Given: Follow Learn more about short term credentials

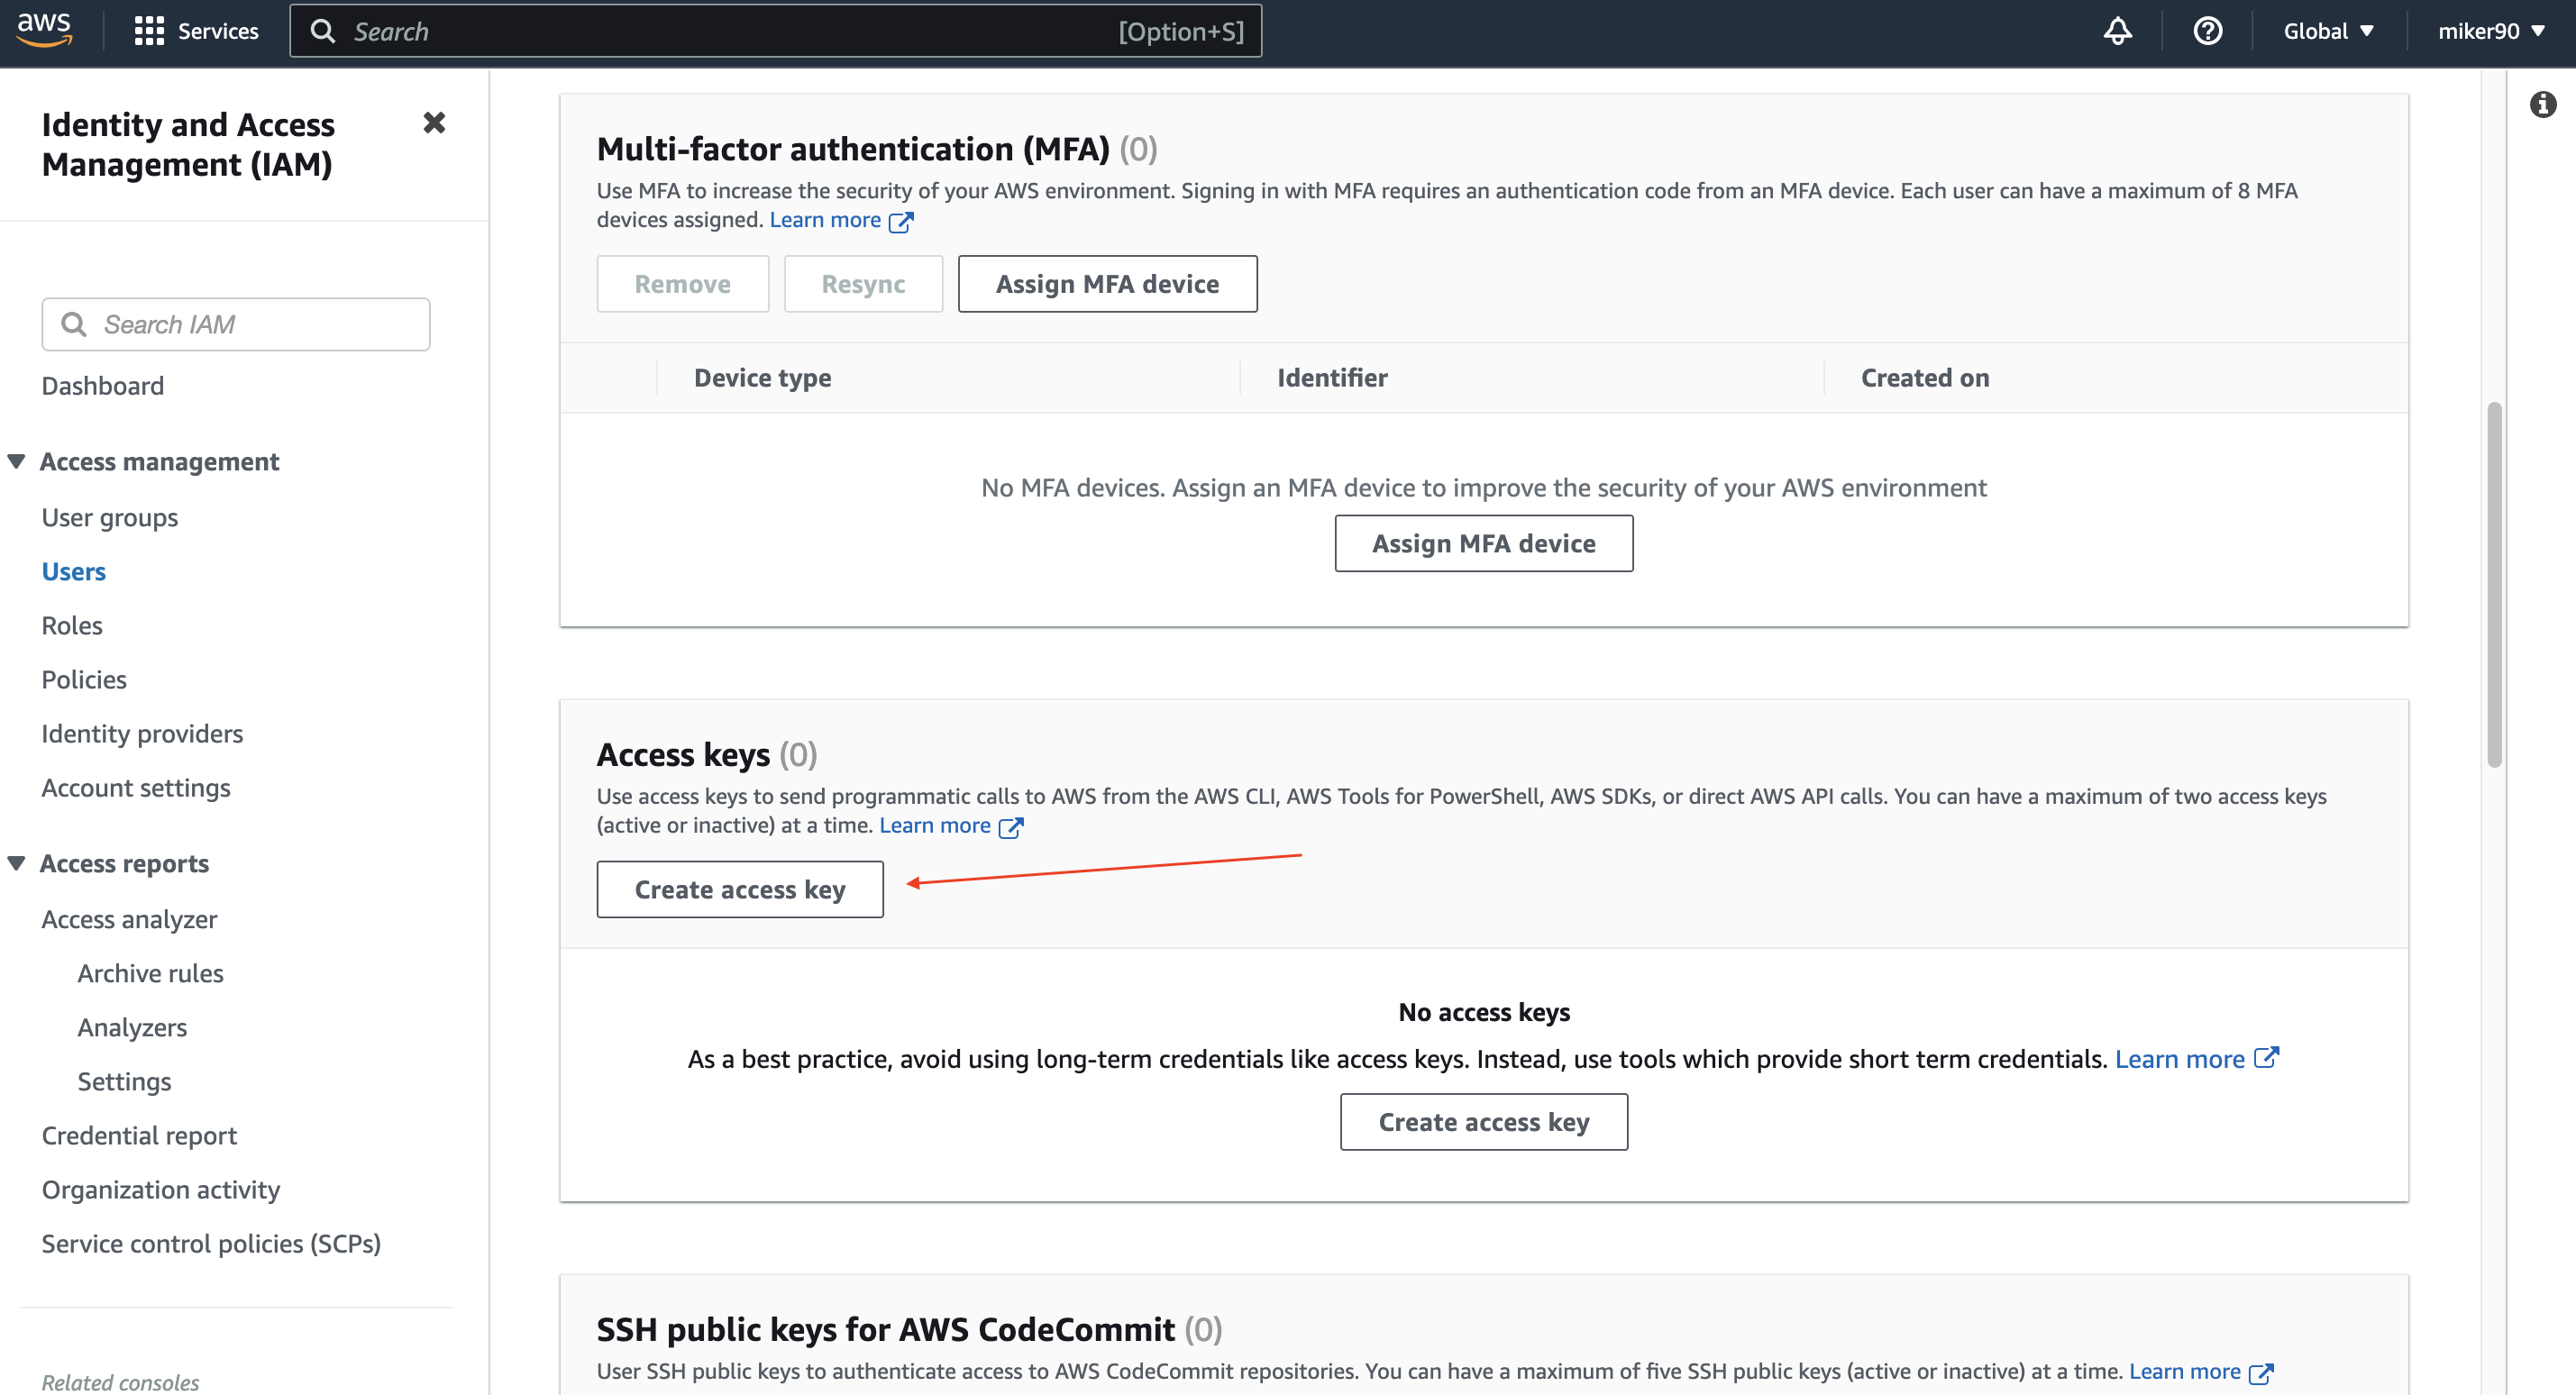Looking at the screenshot, I should 2180,1058.
